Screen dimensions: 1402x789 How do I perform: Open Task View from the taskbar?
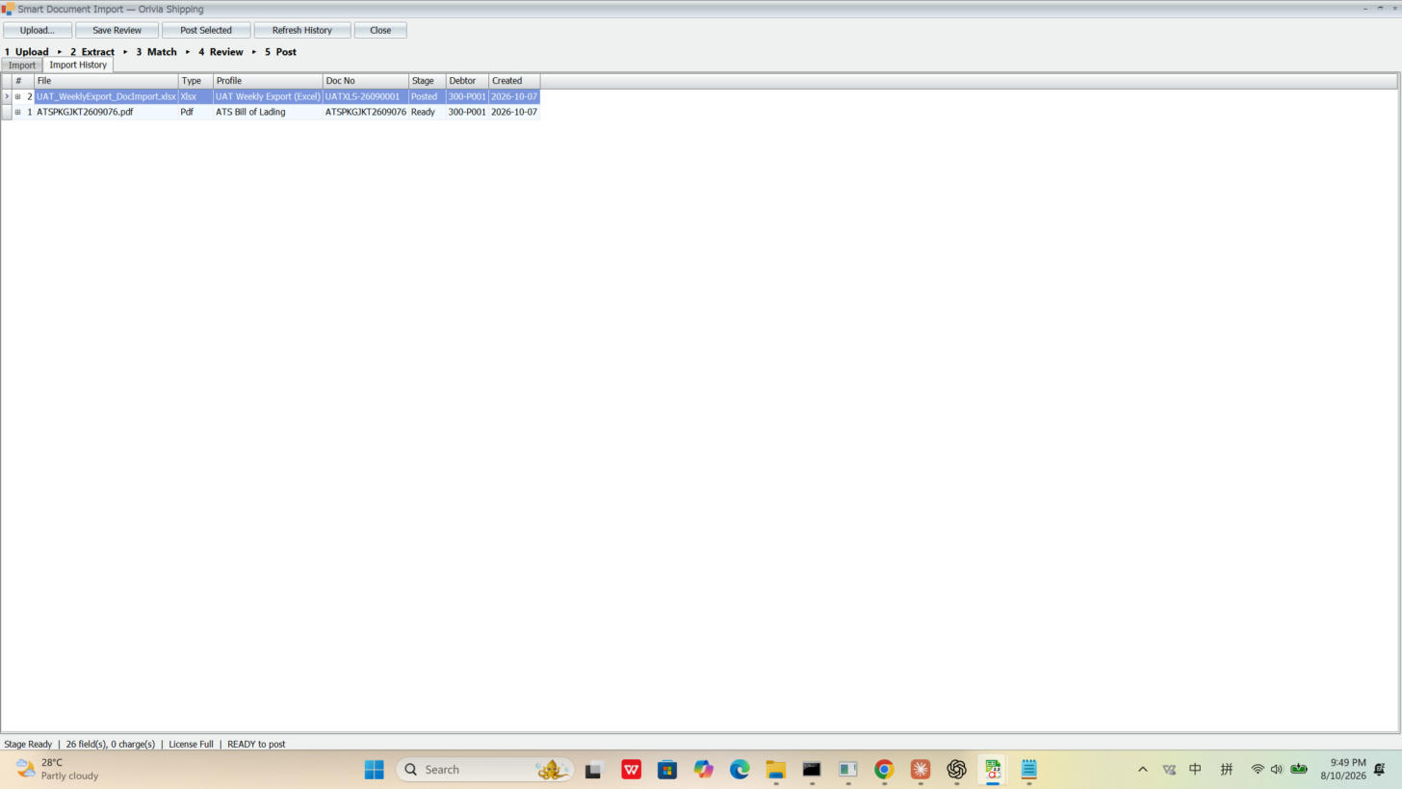click(594, 770)
